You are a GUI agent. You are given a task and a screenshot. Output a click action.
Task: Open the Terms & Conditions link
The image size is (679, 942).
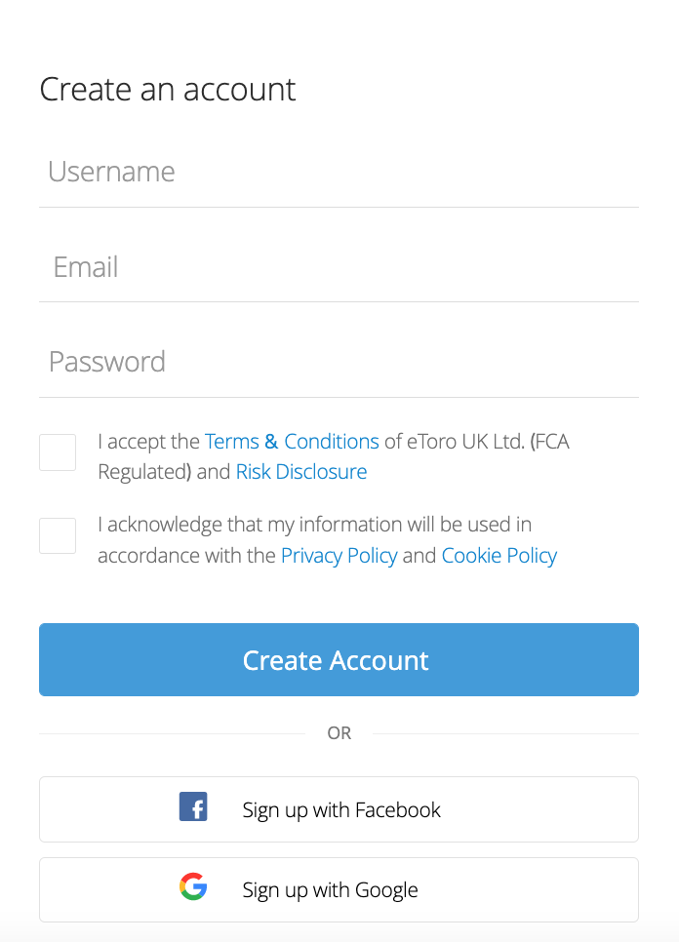point(292,442)
